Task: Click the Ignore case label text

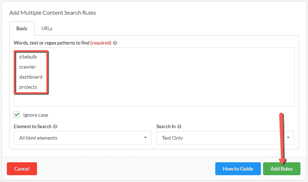Action: point(35,115)
